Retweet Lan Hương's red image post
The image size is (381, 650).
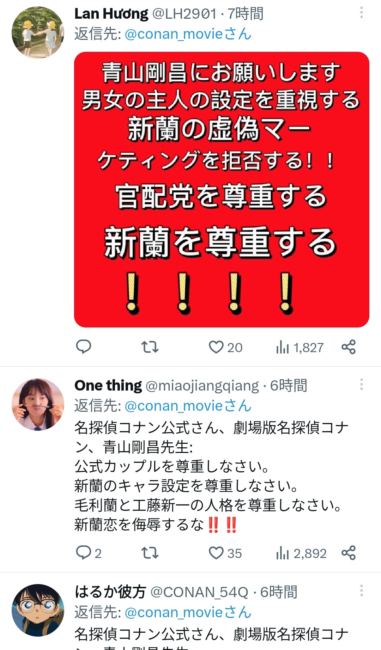click(x=150, y=347)
